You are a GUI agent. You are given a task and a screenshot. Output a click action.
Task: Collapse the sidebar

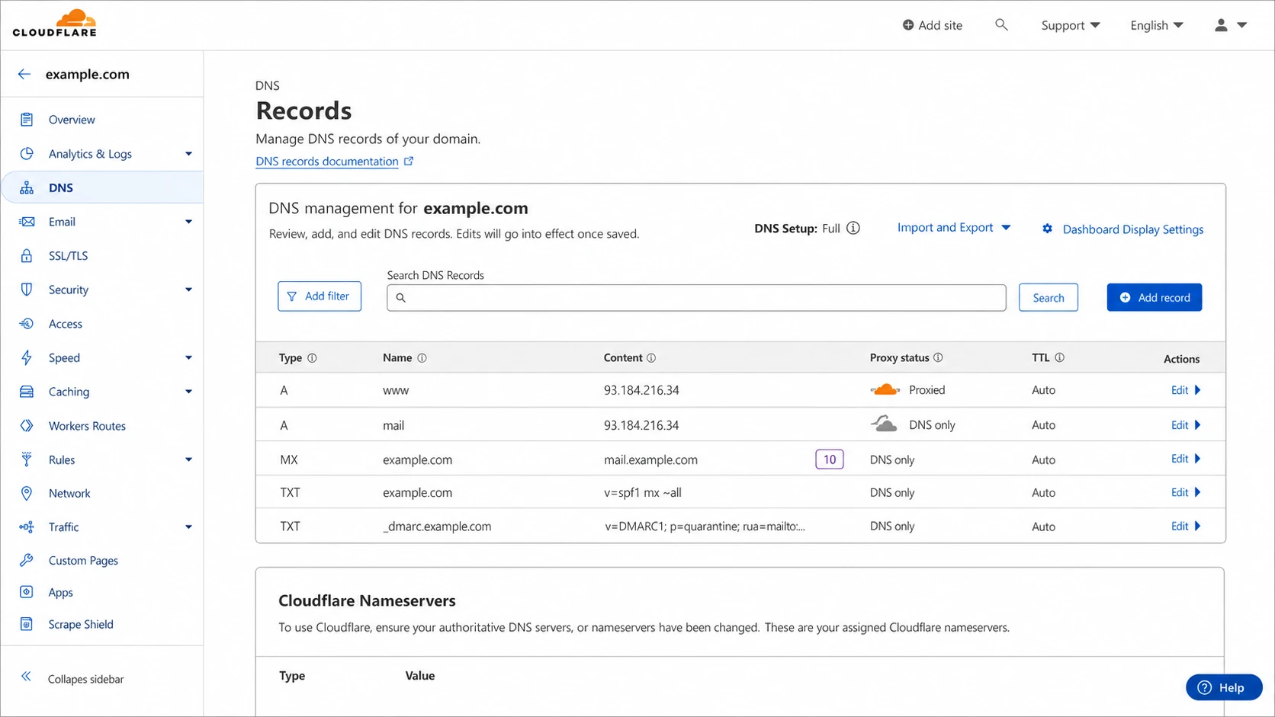(x=72, y=678)
